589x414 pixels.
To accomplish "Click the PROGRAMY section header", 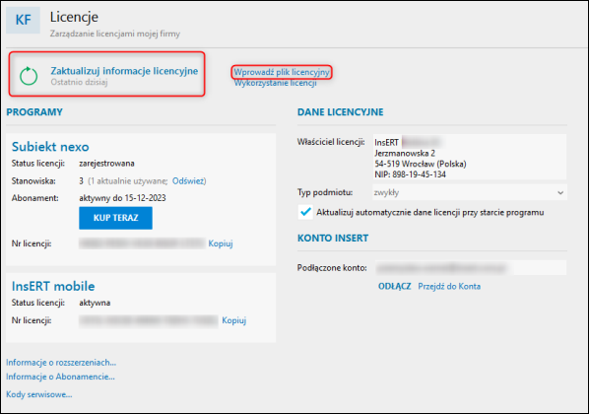I will (34, 112).
